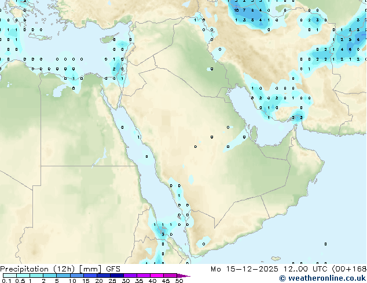Click legend label '25'
The height and width of the screenshot is (283, 367).
click(112, 281)
